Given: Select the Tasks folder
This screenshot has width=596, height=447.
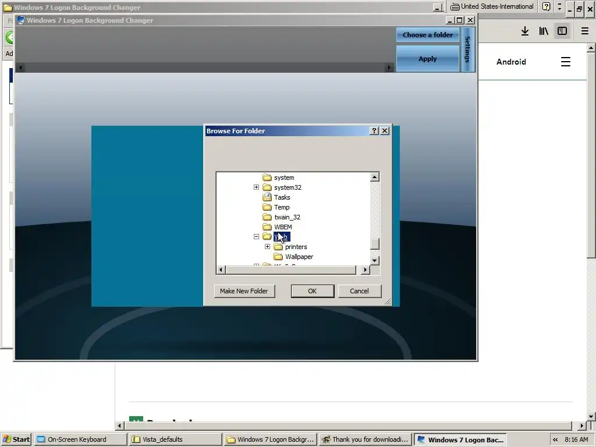Looking at the screenshot, I should [x=282, y=197].
